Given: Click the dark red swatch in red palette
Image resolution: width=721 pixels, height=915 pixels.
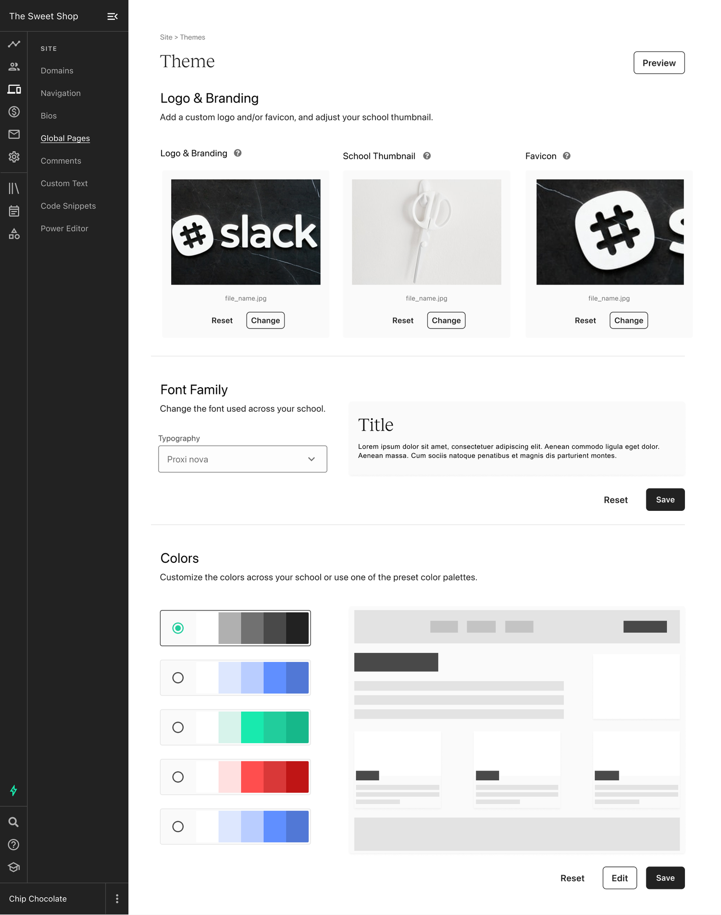Looking at the screenshot, I should (x=297, y=776).
